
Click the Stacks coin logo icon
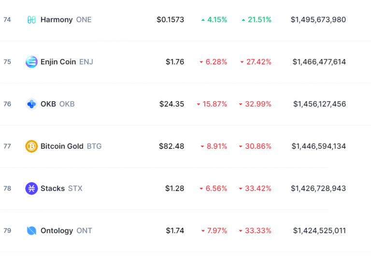click(31, 188)
